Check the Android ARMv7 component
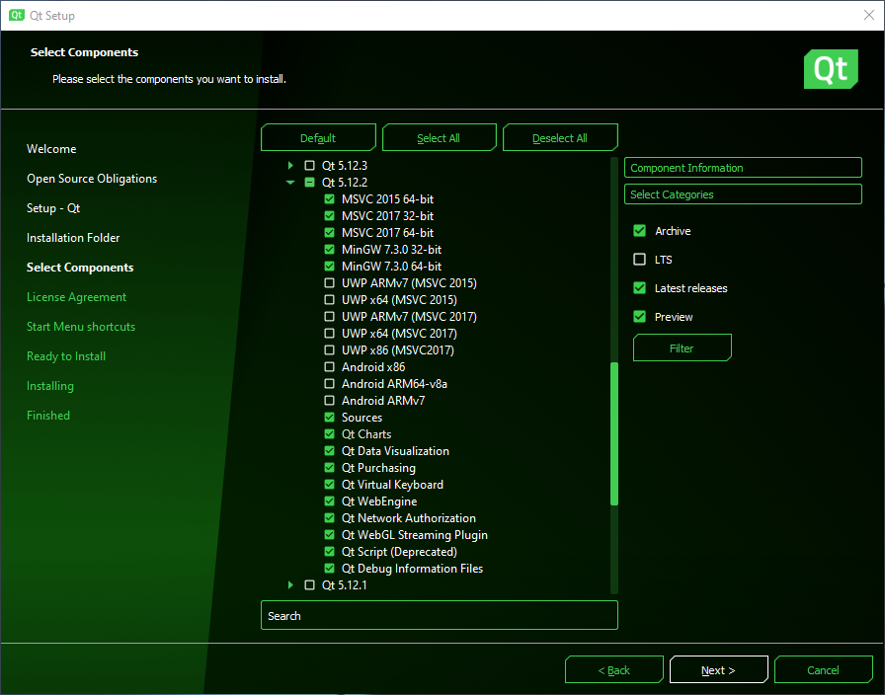This screenshot has width=885, height=695. coord(330,401)
